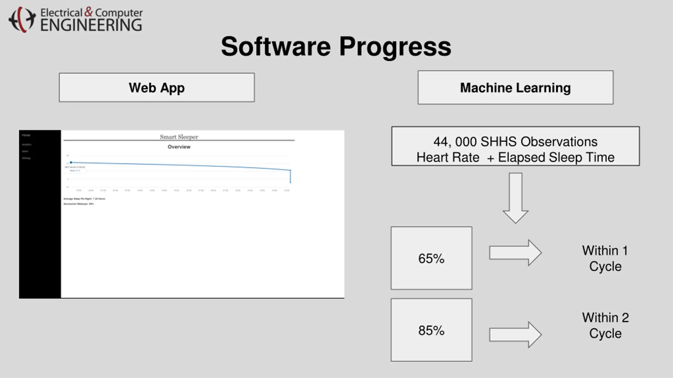Select the 85% accuracy box
This screenshot has width=673, height=378.
tap(431, 330)
